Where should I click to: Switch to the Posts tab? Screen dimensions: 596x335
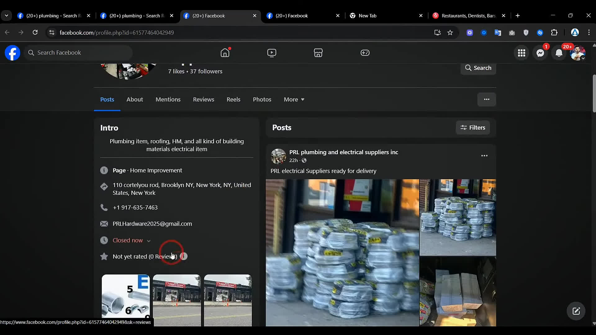107,100
